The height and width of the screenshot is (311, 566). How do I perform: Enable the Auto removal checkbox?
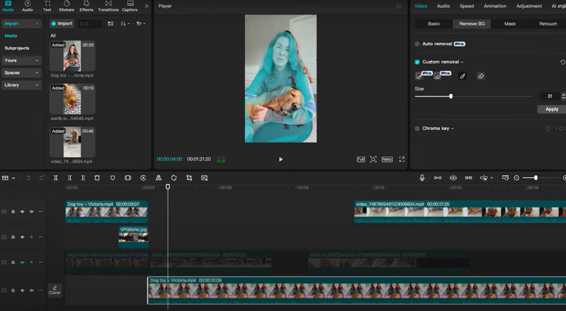point(417,44)
